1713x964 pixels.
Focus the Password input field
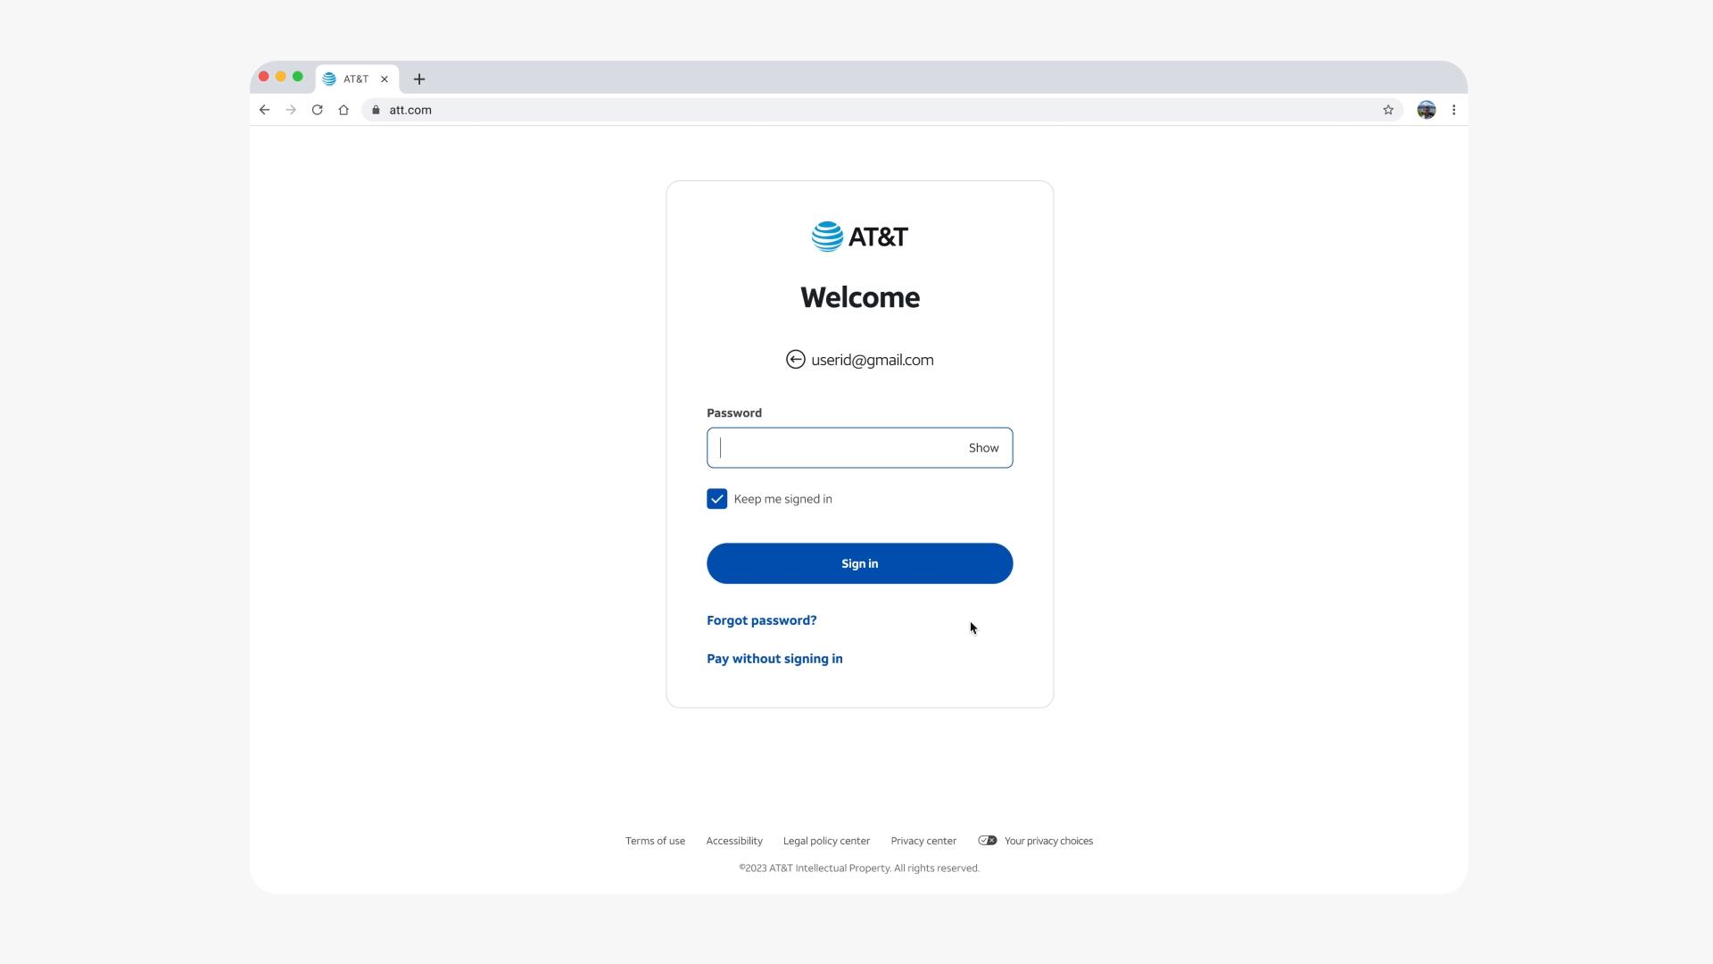coord(860,448)
